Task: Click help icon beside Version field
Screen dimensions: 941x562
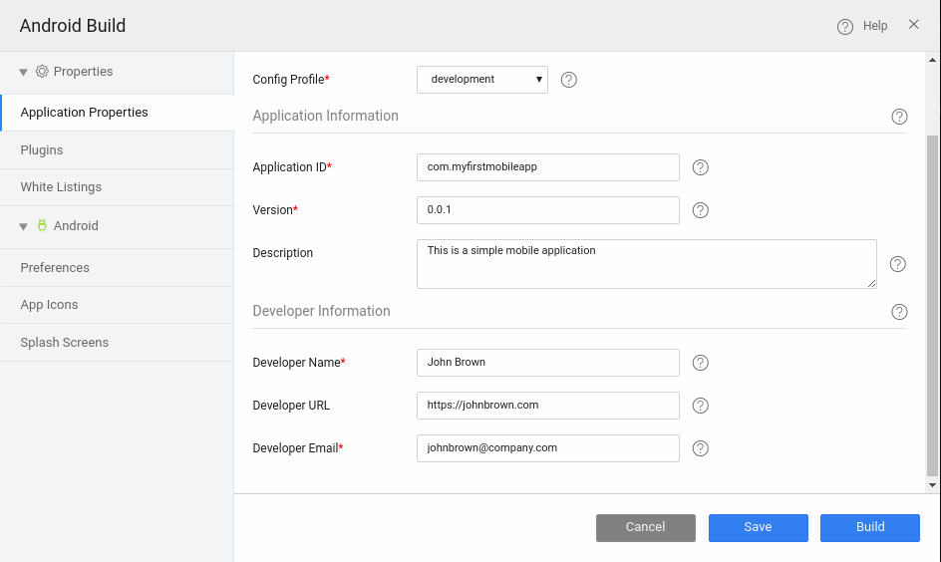Action: point(700,210)
